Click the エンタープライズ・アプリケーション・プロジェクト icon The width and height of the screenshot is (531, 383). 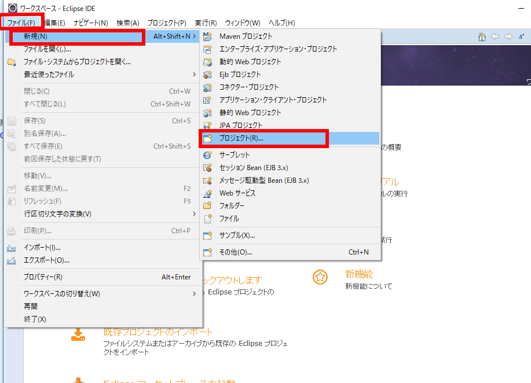pos(207,49)
